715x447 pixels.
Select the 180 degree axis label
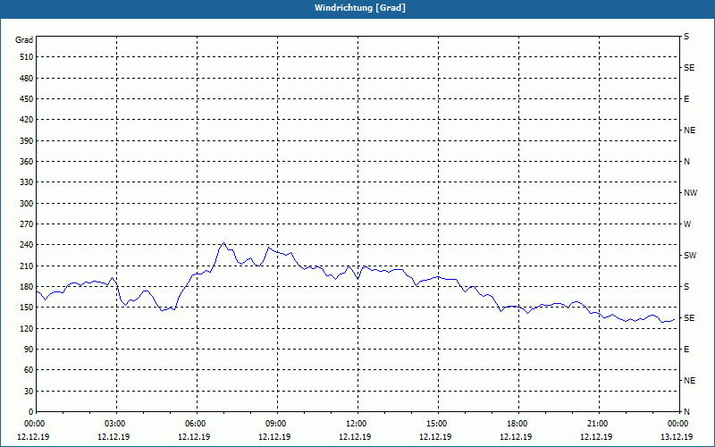pos(27,287)
